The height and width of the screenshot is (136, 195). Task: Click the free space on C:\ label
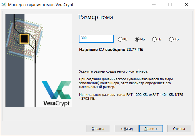[111, 50]
